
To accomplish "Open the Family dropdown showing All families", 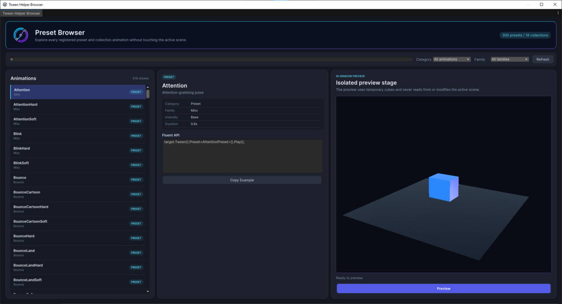I will pos(510,59).
